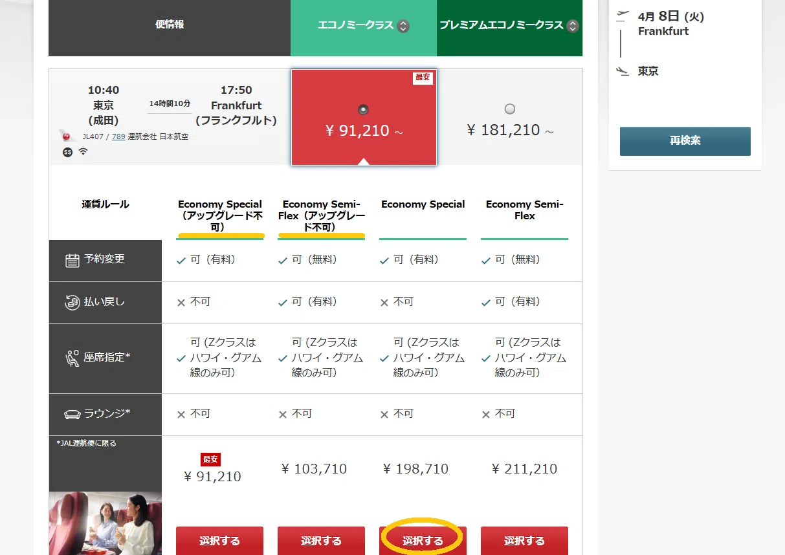Screen dimensions: 785x555
Task: Click the sofa icon in ラウンジ row
Action: (72, 414)
